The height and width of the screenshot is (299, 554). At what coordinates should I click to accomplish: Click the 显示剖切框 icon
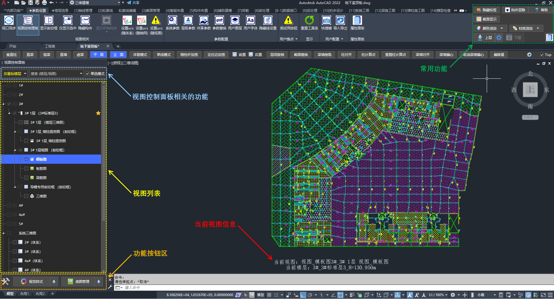48,21
